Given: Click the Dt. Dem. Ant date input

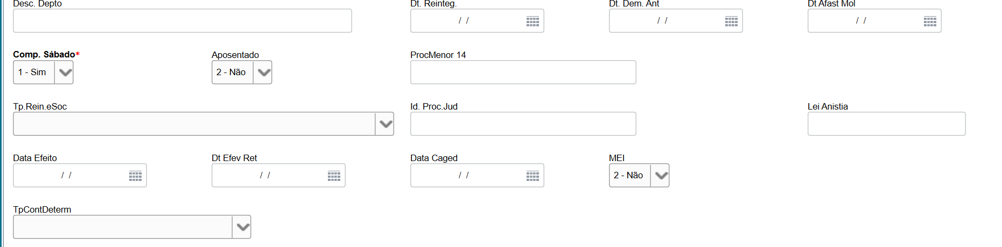Looking at the screenshot, I should pyautogui.click(x=663, y=21).
